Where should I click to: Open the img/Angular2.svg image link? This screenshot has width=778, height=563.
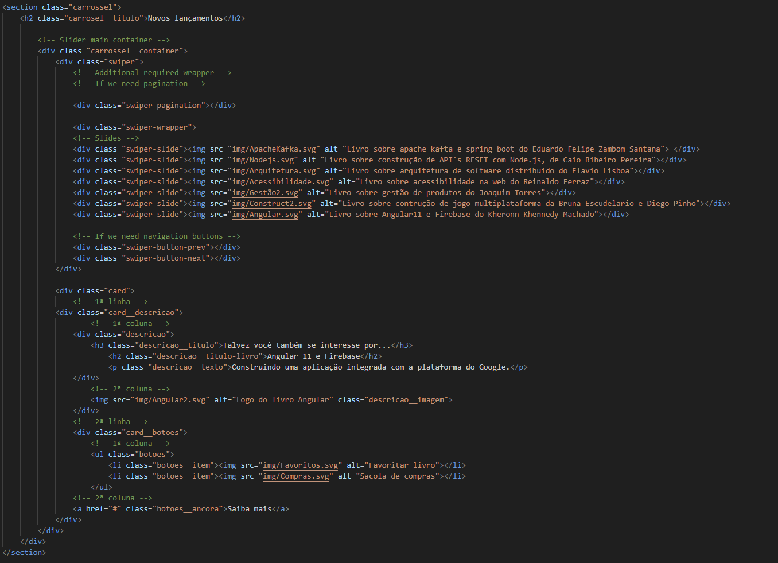tap(170, 400)
